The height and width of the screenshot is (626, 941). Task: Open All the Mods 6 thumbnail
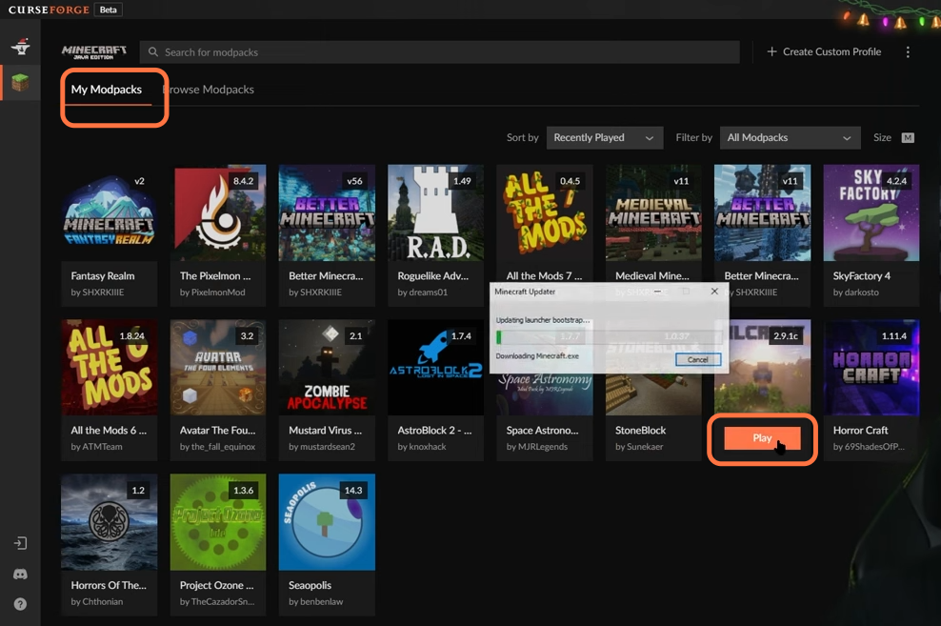pos(110,368)
